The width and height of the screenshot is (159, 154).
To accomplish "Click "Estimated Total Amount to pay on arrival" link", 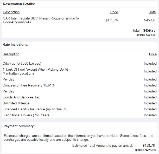I will [103, 145].
